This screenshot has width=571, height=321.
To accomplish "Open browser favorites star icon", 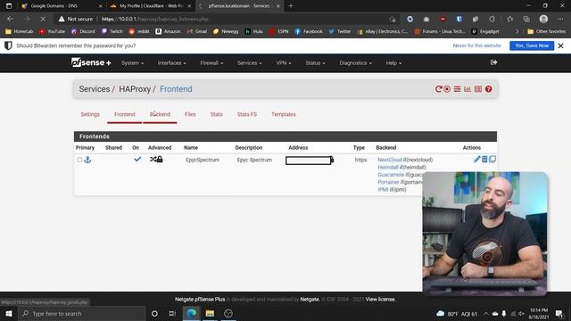I will click(509, 19).
